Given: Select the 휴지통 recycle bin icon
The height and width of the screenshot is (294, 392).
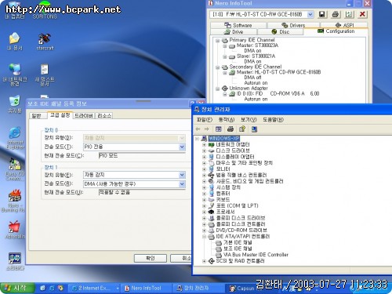Looking at the screenshot, I should (15, 104).
